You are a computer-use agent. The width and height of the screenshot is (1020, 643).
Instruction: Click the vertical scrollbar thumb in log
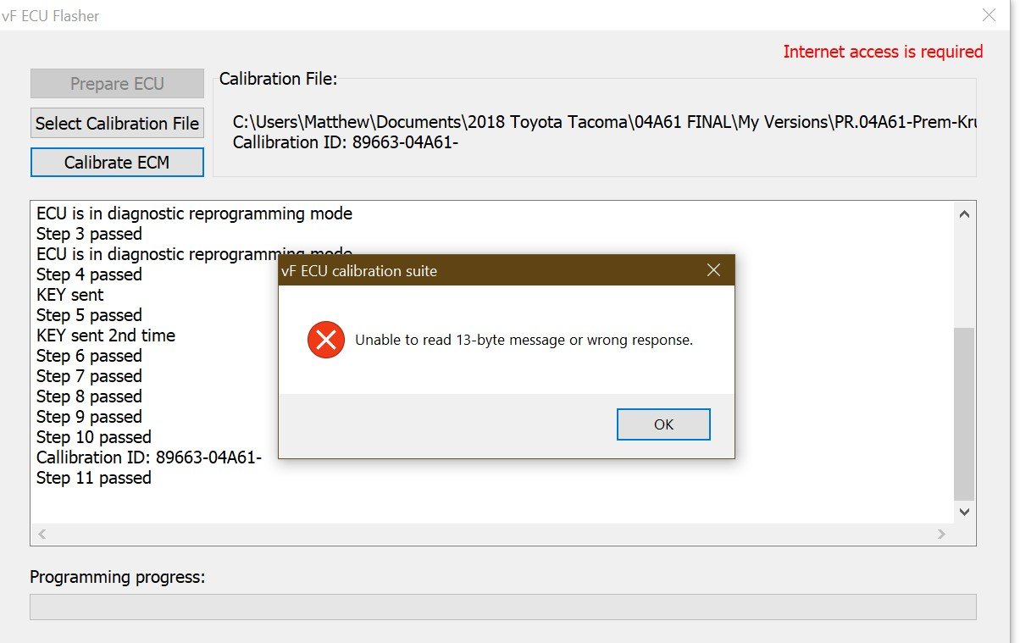pos(964,413)
